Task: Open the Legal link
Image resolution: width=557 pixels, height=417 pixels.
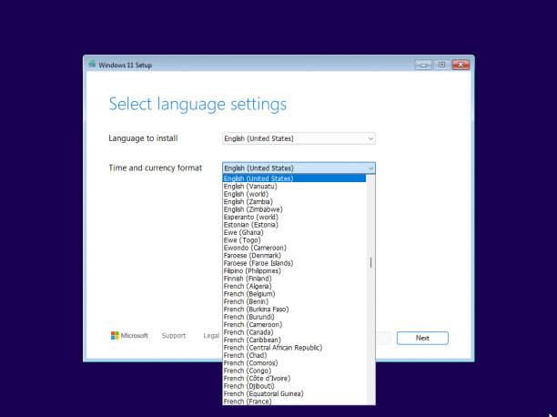Action: (211, 336)
